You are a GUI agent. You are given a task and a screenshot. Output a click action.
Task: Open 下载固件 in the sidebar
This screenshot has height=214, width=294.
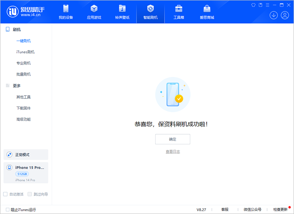point(23,108)
